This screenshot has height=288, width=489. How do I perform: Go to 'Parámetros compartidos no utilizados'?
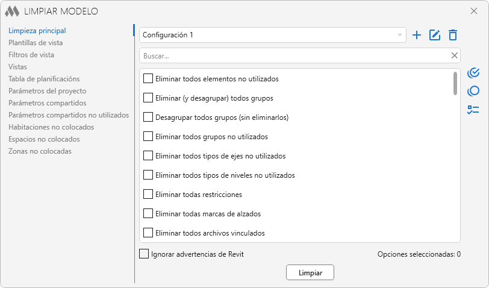coord(69,115)
